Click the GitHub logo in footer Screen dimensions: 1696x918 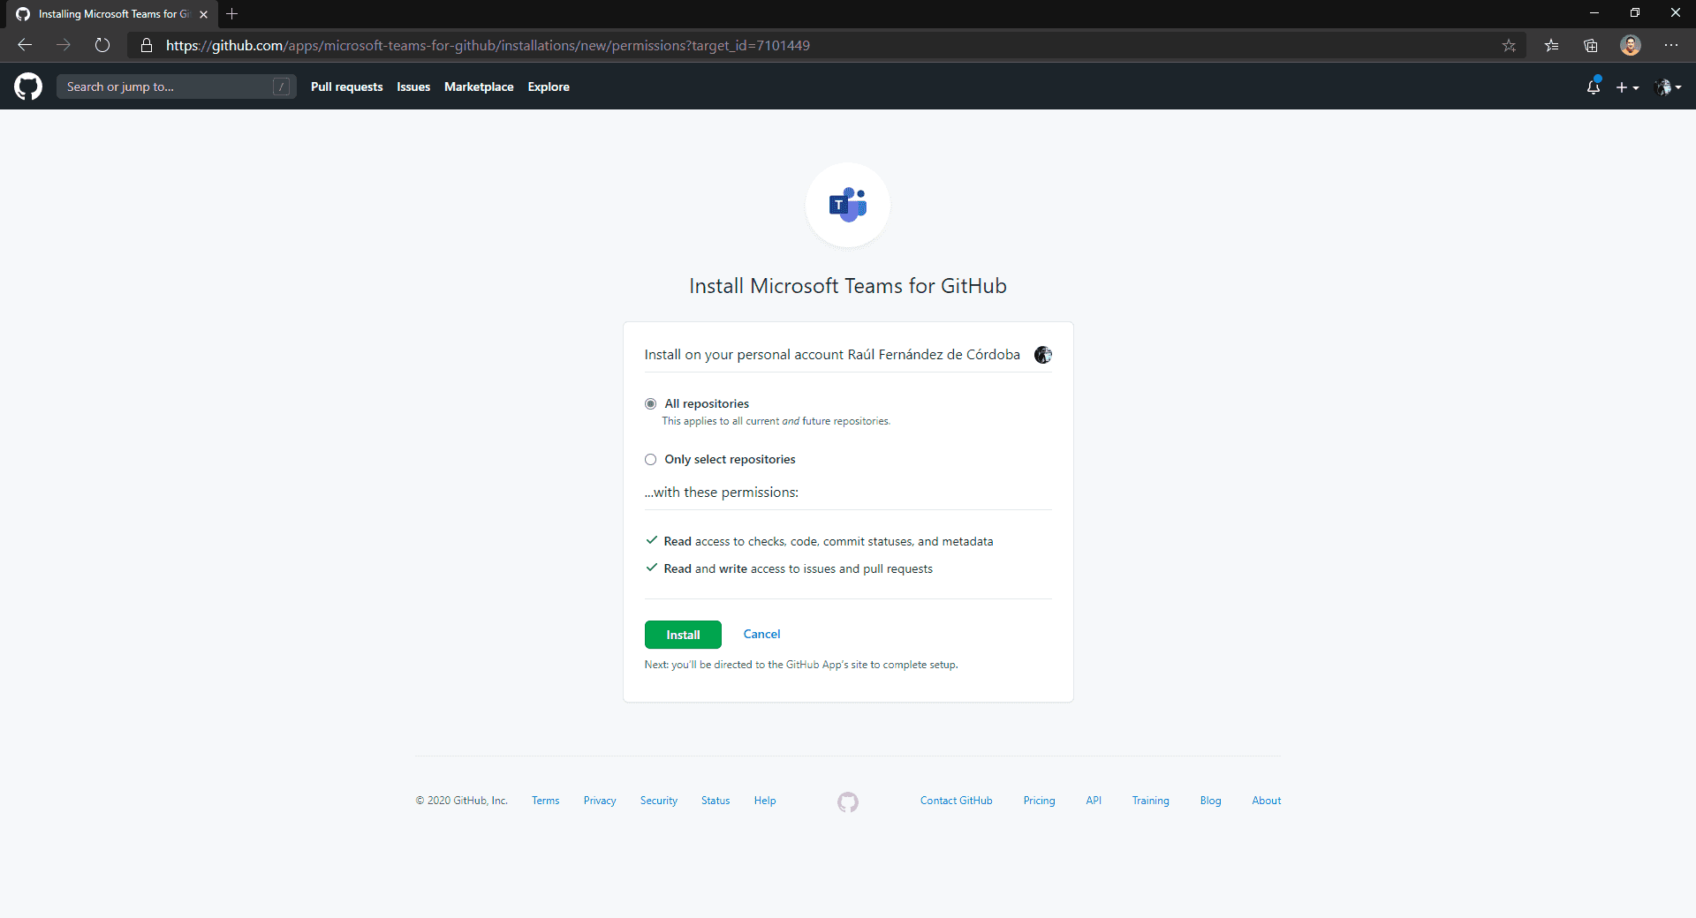(x=848, y=801)
